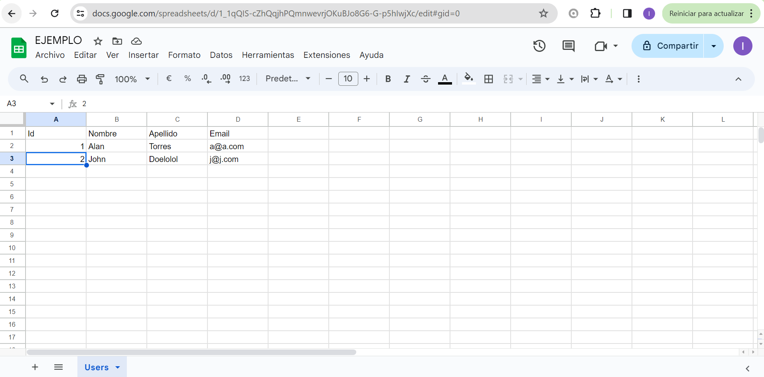The image size is (764, 377).
Task: Open the Predet... font family dropdown
Action: [288, 79]
